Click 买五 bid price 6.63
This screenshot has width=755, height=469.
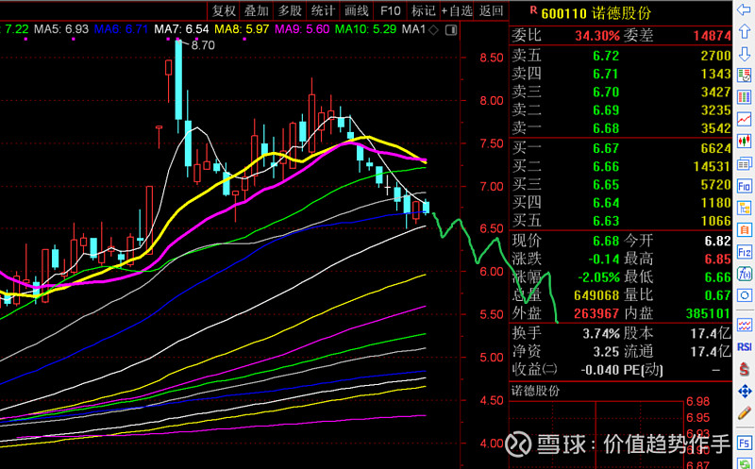tap(606, 221)
